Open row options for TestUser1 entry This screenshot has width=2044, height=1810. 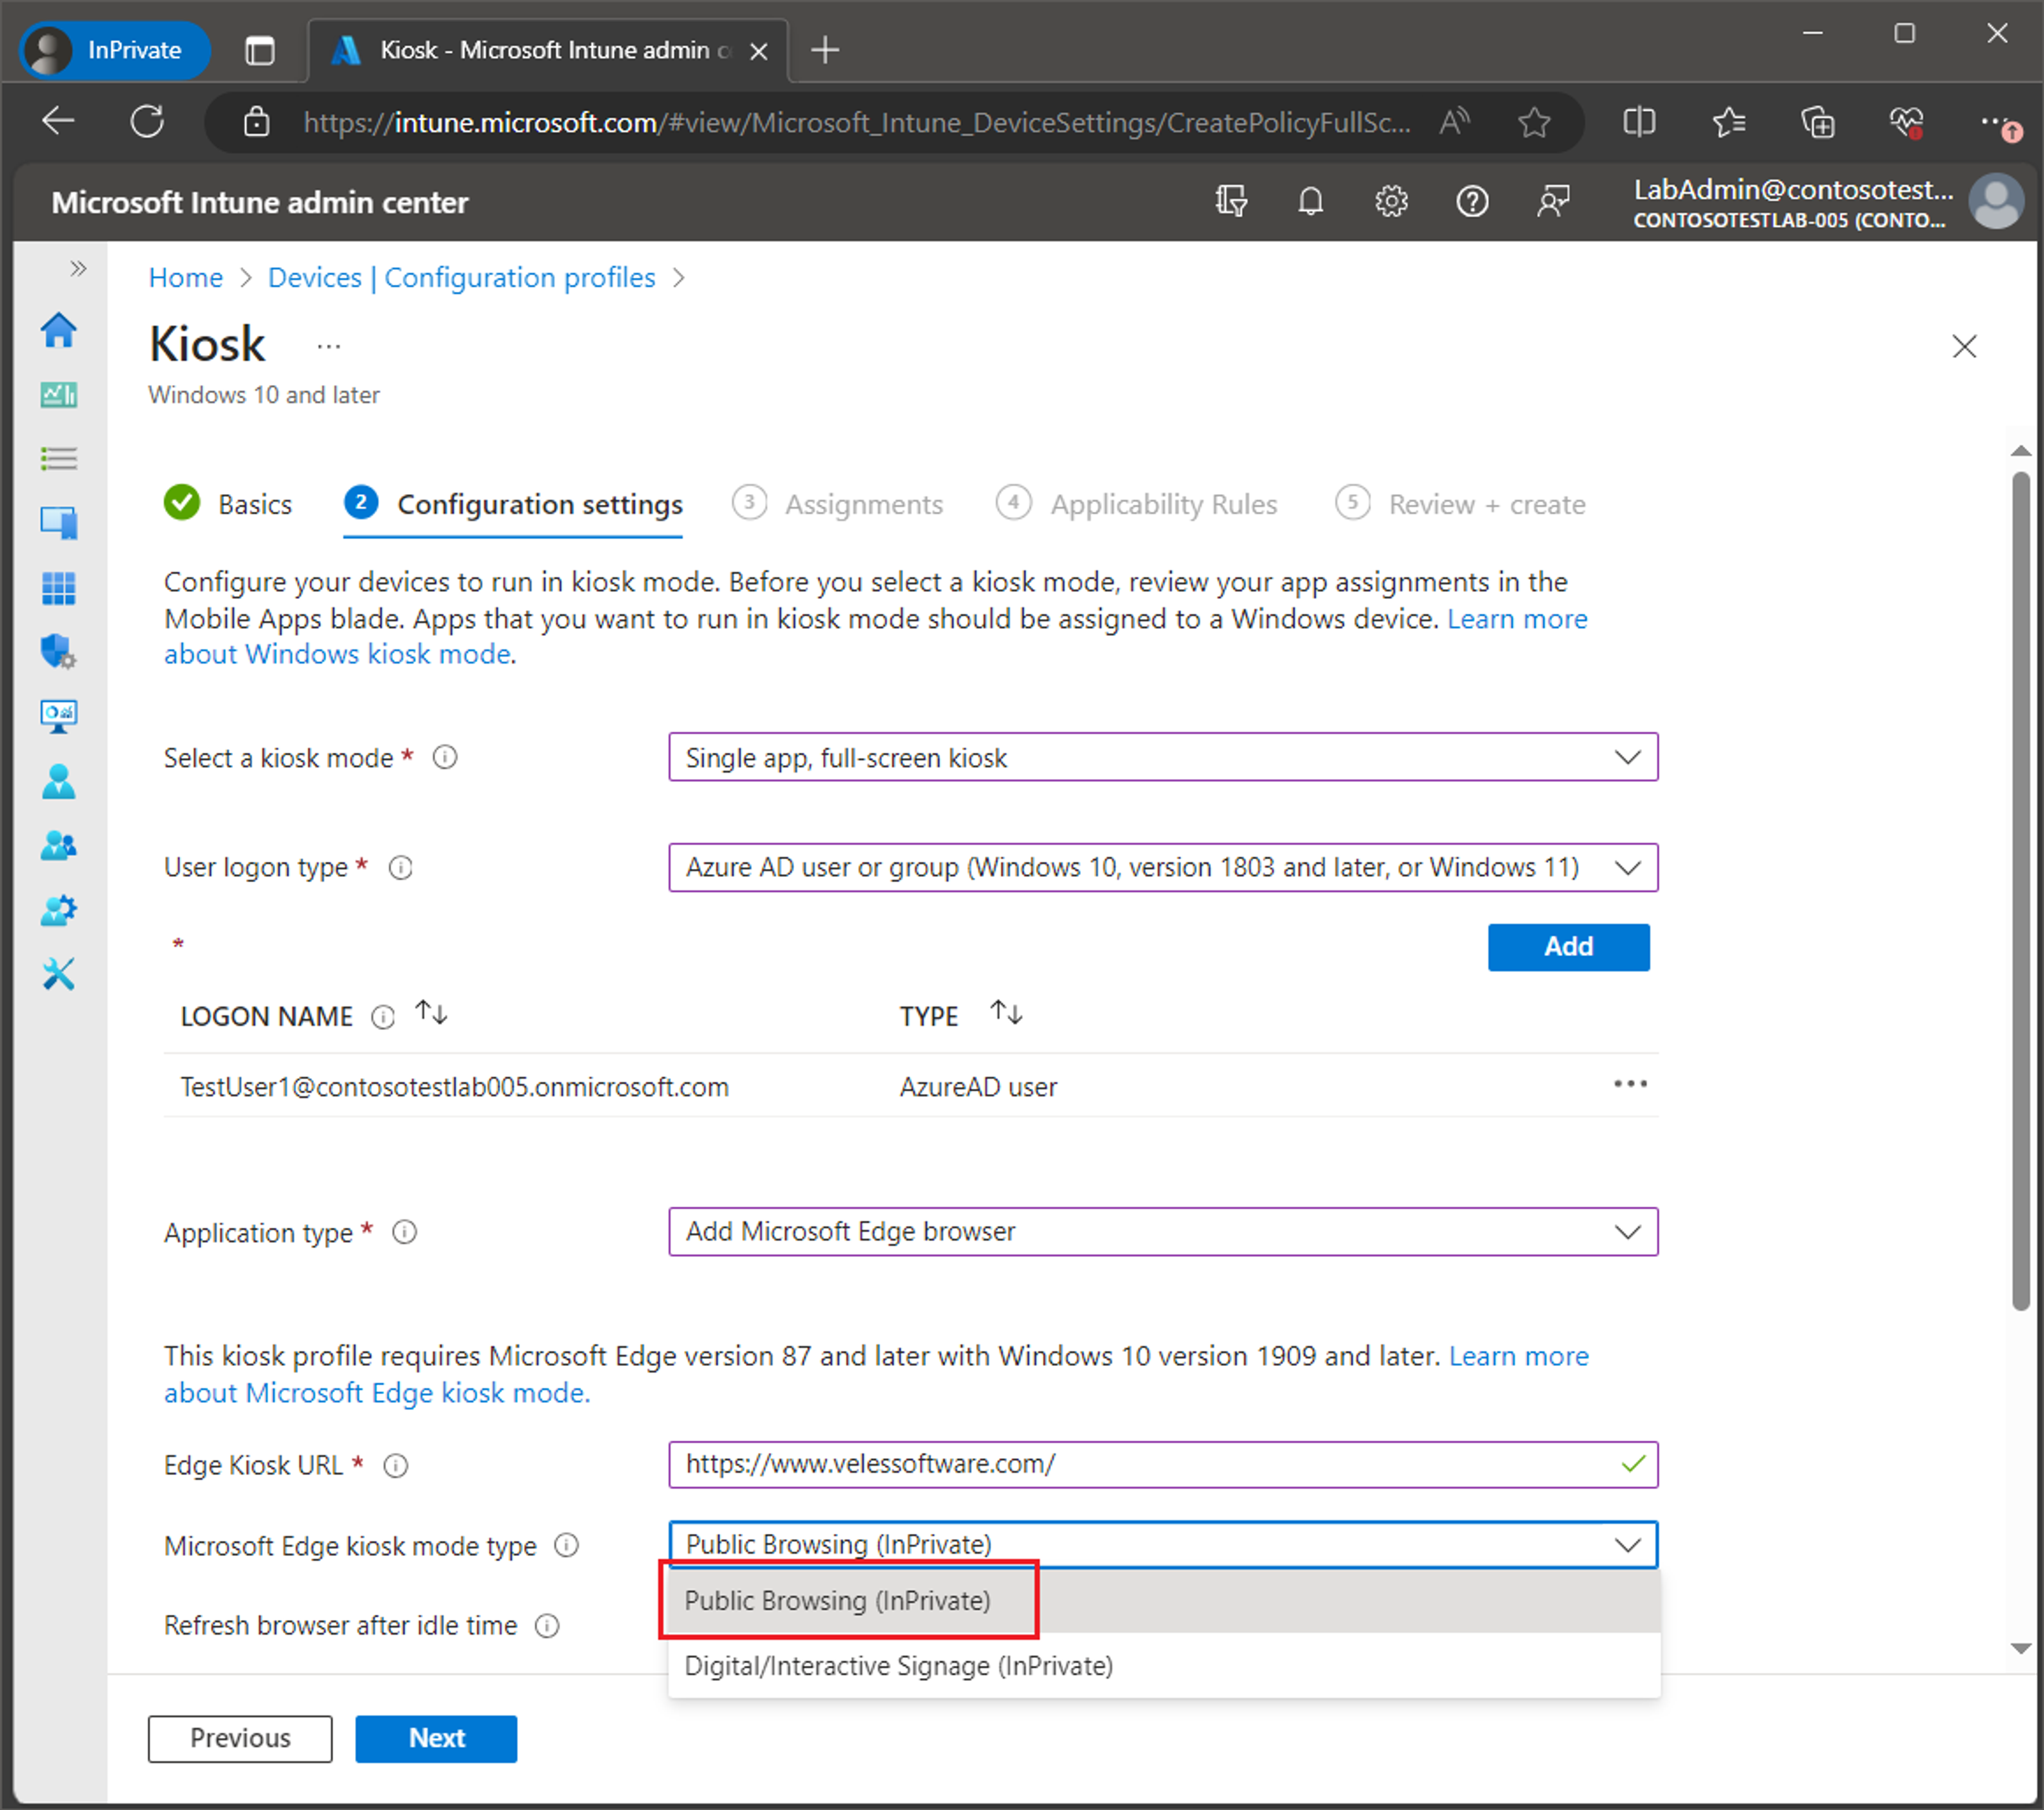[x=1630, y=1085]
